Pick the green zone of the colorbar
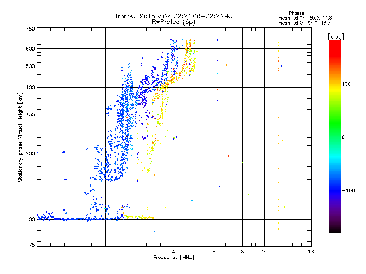This screenshot has height=274, width=366. click(x=334, y=132)
